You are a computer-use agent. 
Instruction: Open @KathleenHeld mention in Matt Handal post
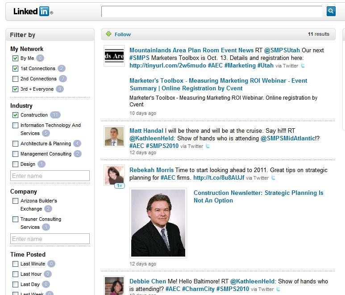(151, 139)
